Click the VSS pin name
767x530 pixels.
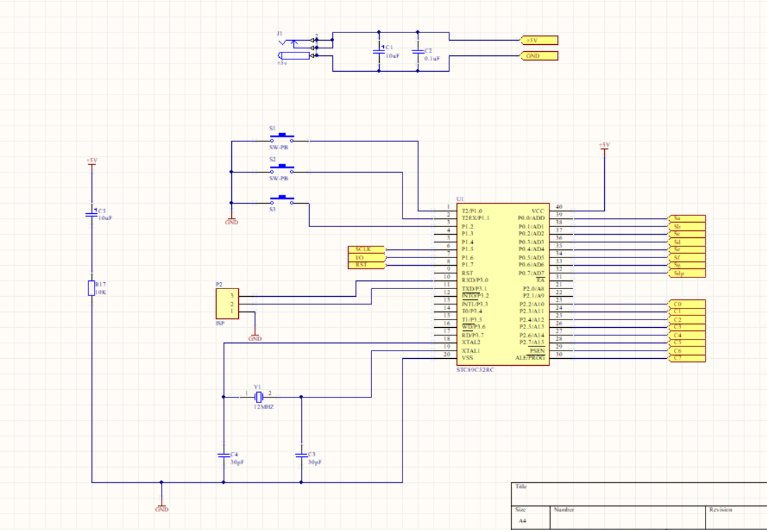pos(467,358)
